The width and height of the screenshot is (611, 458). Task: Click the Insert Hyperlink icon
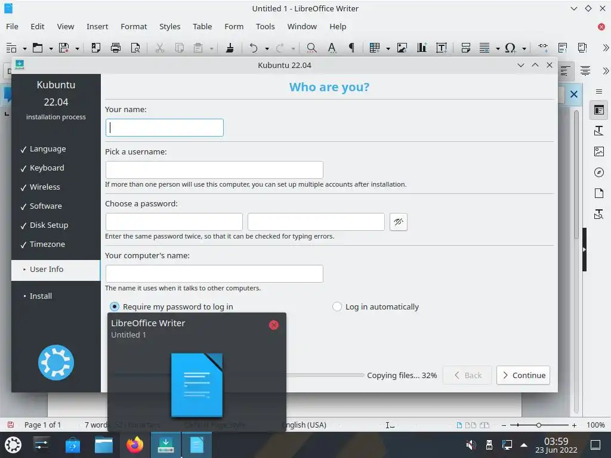pos(543,48)
